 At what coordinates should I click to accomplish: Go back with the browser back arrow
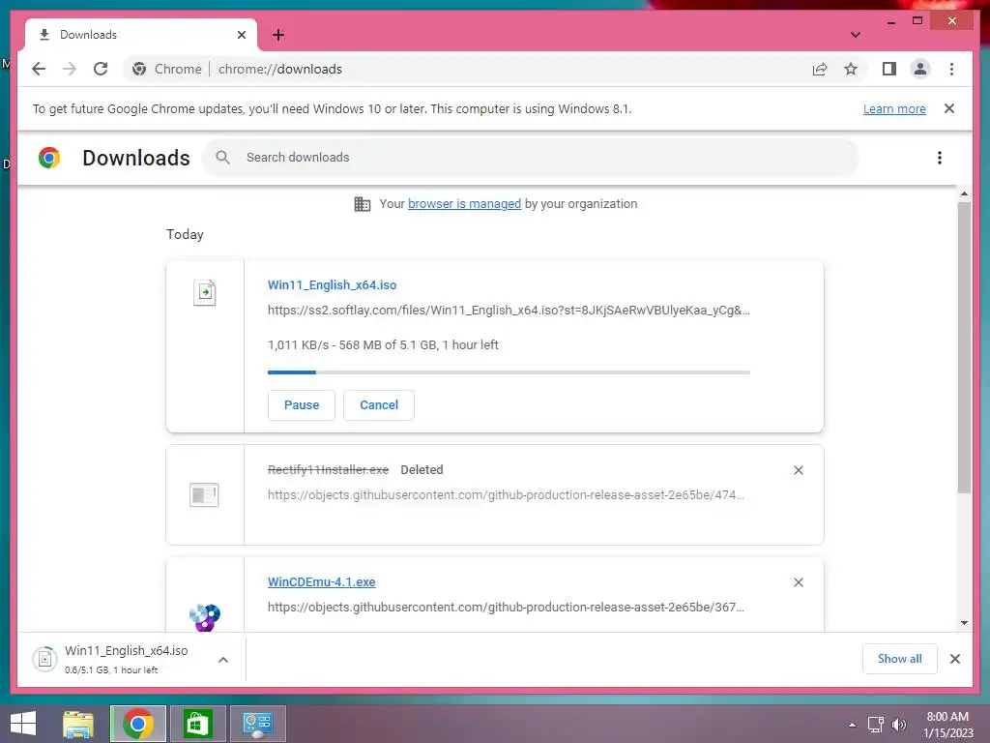(39, 69)
